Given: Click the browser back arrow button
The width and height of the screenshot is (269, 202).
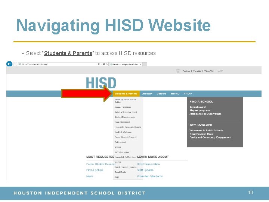Looking at the screenshot, I should click(x=9, y=64).
